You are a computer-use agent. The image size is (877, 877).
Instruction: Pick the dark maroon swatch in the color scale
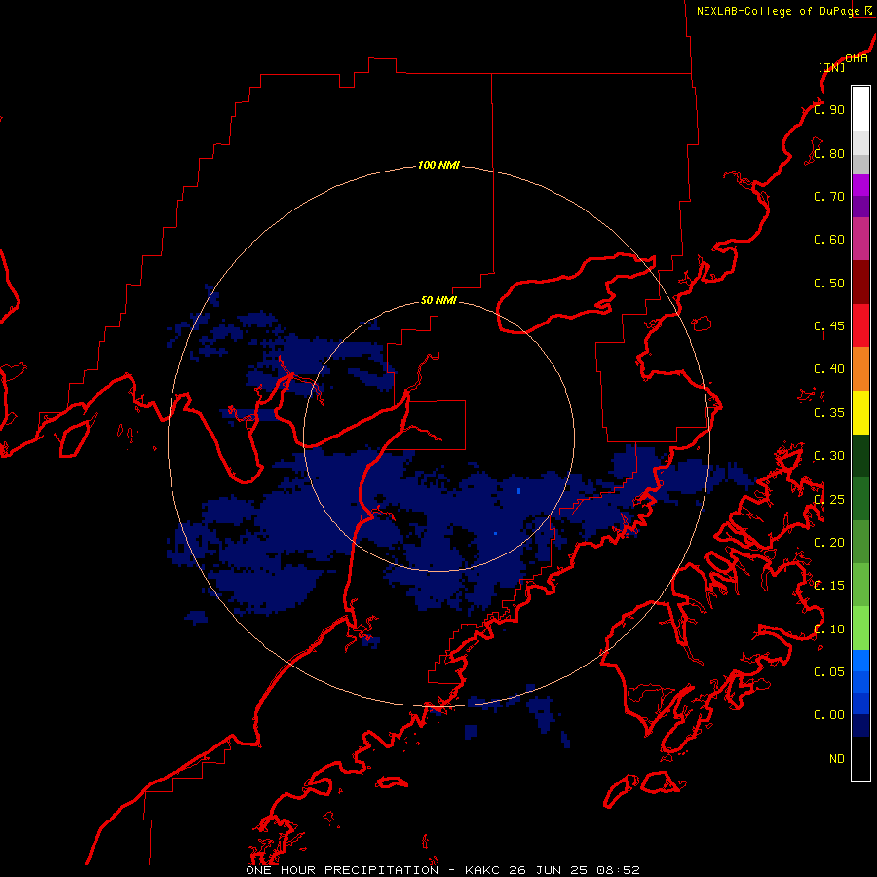(860, 283)
